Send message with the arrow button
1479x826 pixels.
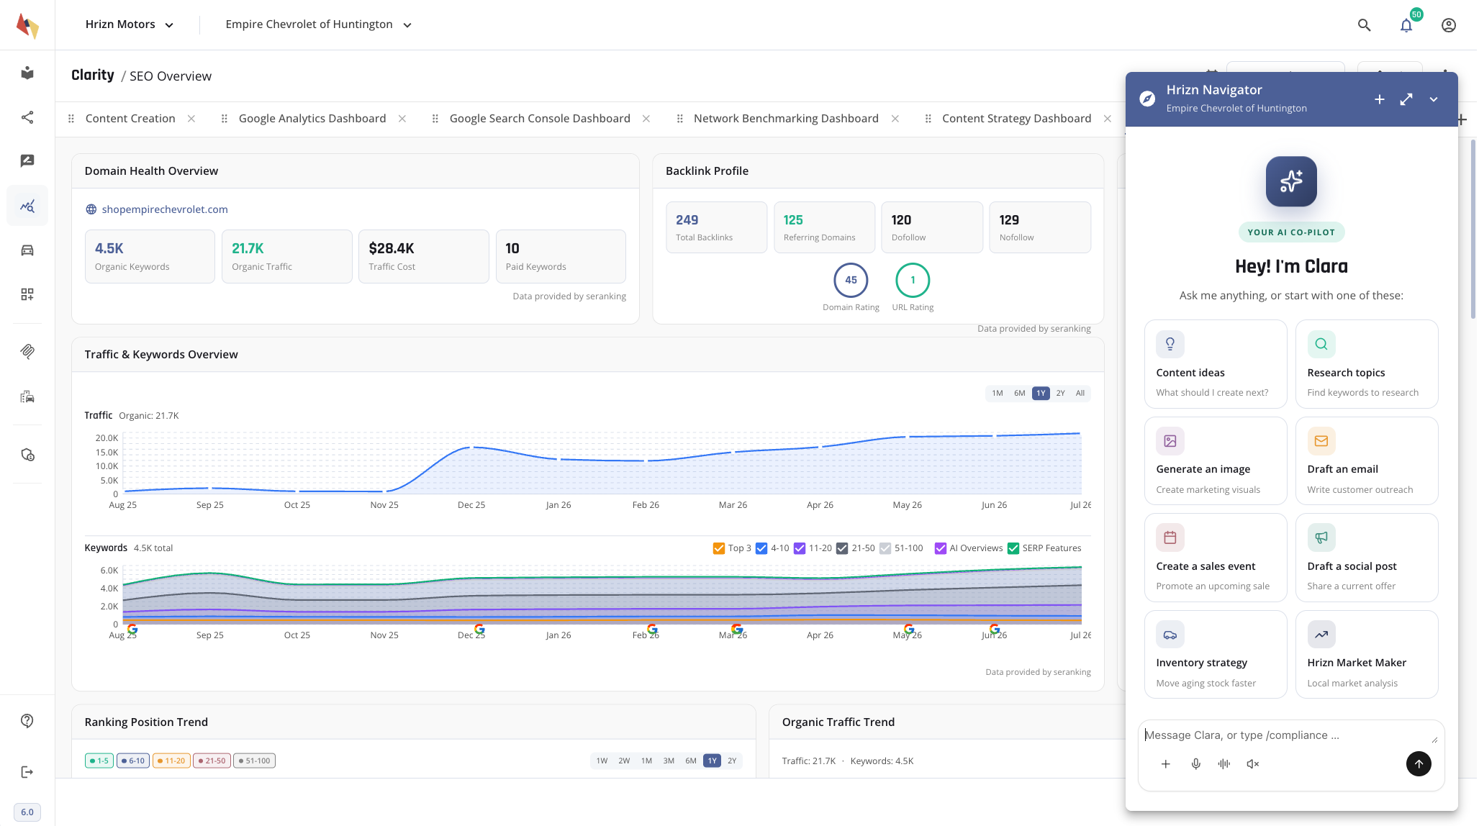click(x=1419, y=764)
